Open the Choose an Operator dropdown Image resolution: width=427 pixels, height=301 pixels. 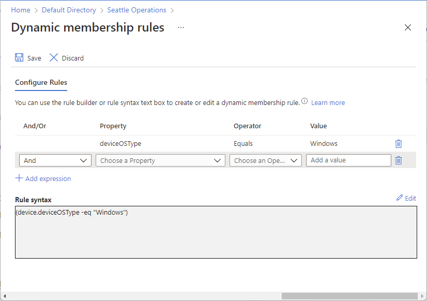click(266, 160)
